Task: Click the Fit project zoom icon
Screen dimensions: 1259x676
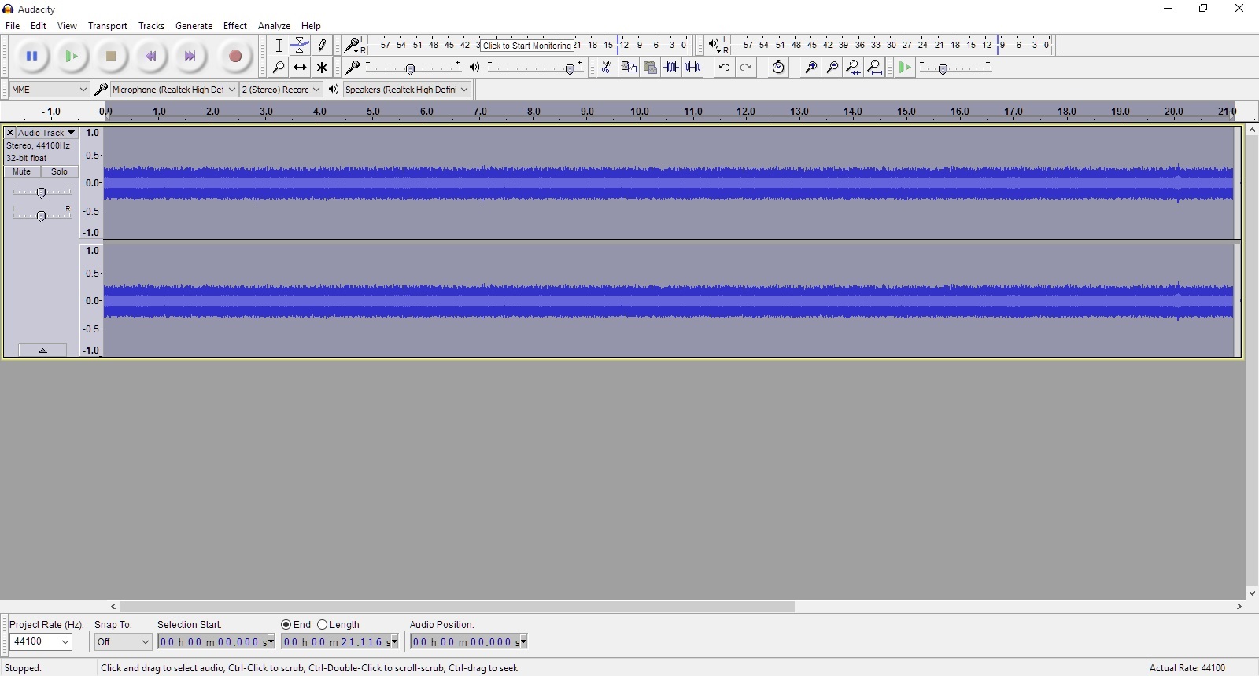Action: (x=874, y=68)
